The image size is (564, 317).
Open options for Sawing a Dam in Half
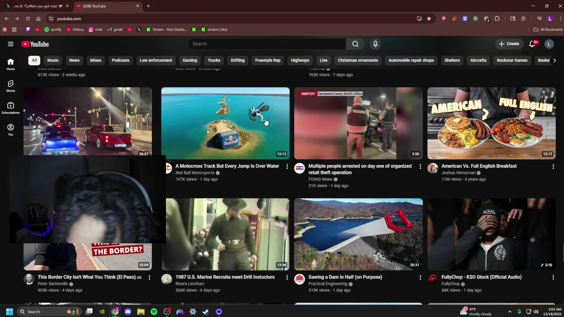pyautogui.click(x=420, y=277)
